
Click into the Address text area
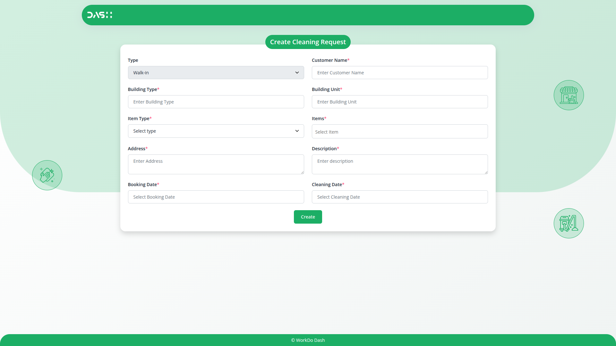[216, 164]
